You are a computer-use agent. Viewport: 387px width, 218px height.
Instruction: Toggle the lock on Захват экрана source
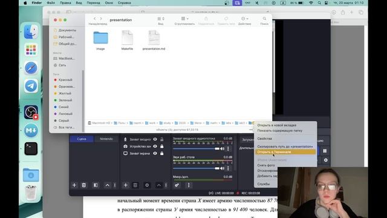click(161, 153)
